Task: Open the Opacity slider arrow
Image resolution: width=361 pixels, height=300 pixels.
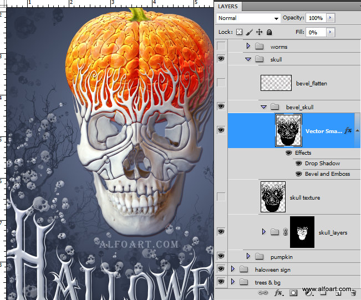Action: [x=331, y=18]
